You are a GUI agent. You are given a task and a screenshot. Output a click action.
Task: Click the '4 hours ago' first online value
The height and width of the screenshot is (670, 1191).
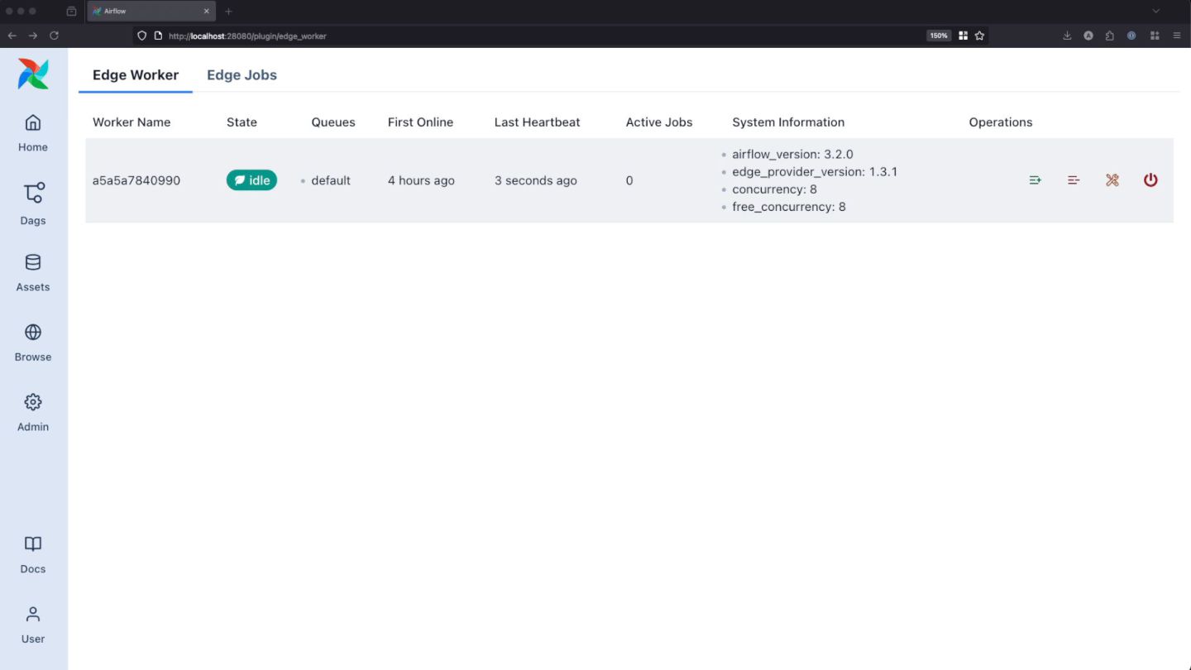(x=421, y=180)
